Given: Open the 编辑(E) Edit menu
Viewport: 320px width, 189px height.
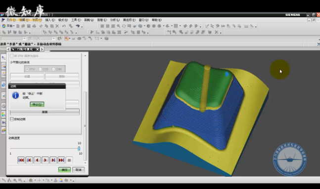Looking at the screenshot, I should [24, 20].
